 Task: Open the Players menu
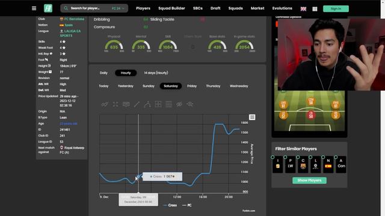point(143,8)
